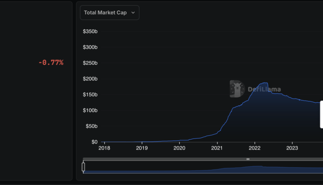The image size is (323, 185).
Task: Click the 2019 label on the time axis
Action: coord(142,148)
